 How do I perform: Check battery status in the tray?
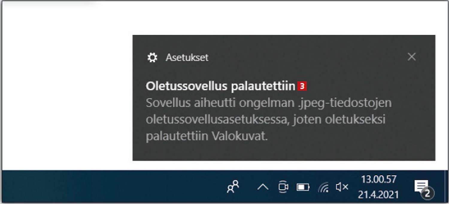[x=303, y=187]
